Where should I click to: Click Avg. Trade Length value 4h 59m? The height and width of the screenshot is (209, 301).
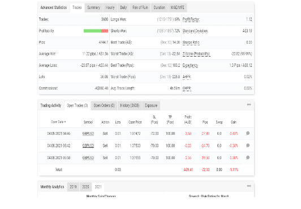coord(175,88)
